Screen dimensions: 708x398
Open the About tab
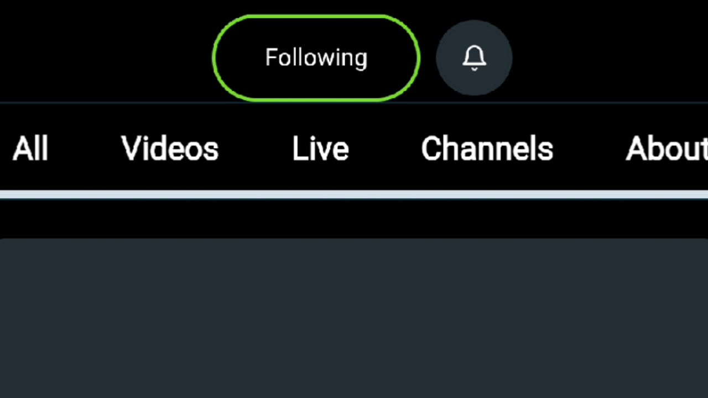666,149
